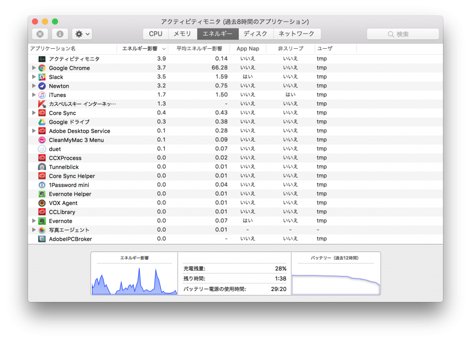This screenshot has width=471, height=342.
Task: Click the CleanMyMac 3 Menu icon
Action: coord(42,140)
